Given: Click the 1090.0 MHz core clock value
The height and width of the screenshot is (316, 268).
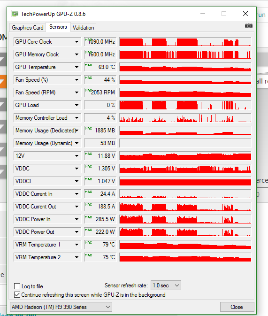Looking at the screenshot, I should [100, 42].
